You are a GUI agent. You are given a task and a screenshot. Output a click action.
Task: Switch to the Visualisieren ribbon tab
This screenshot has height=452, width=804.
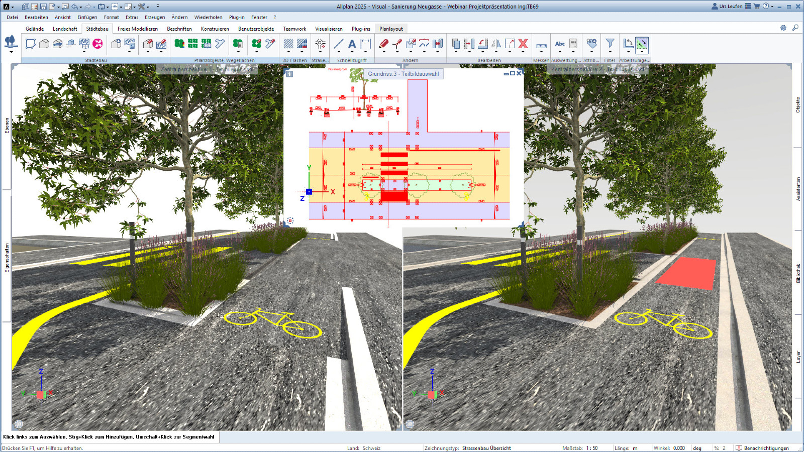point(329,29)
